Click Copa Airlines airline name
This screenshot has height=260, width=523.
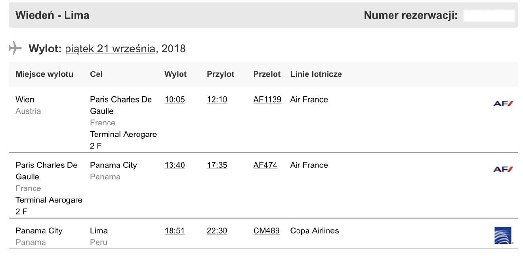[315, 231]
